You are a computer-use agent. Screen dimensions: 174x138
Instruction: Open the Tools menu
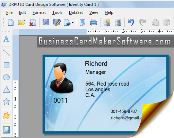(x=57, y=12)
